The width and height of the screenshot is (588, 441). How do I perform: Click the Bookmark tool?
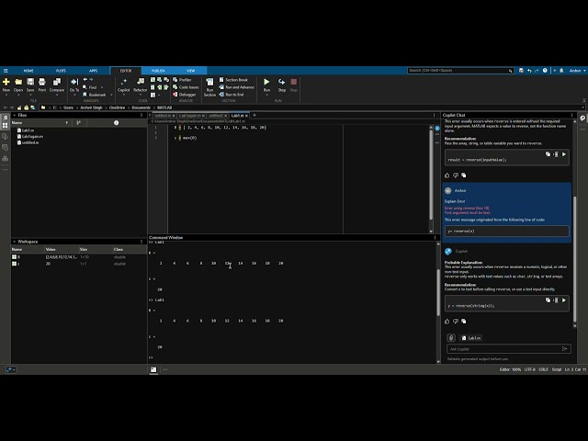click(95, 95)
